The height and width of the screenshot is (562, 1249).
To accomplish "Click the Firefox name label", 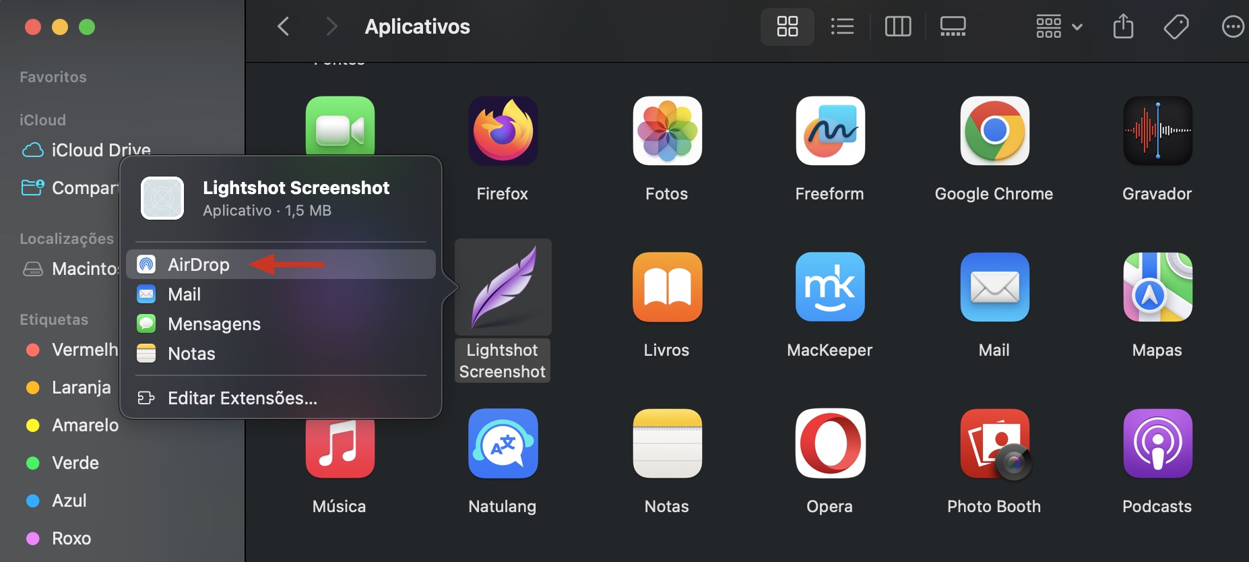I will point(503,194).
